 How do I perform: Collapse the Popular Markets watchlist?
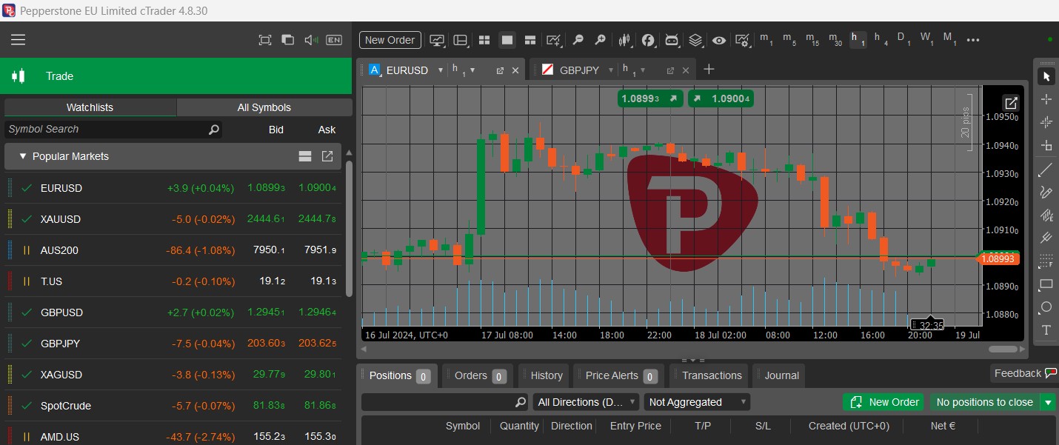tap(23, 156)
